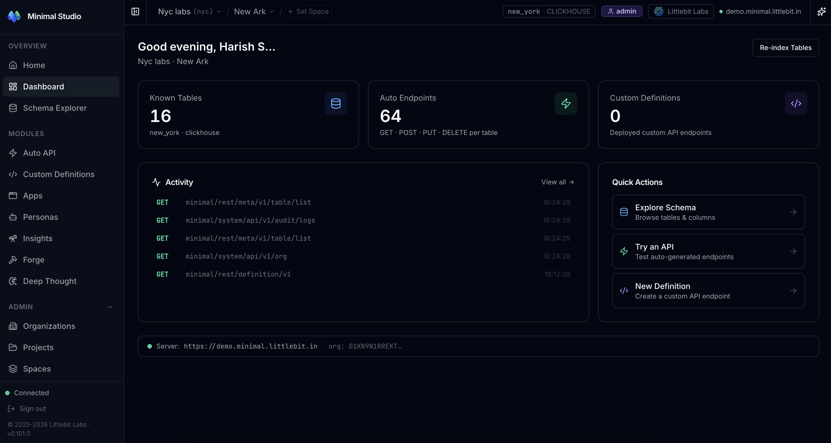Toggle the sidebar collapse panel icon
The height and width of the screenshot is (443, 831).
pos(135,12)
